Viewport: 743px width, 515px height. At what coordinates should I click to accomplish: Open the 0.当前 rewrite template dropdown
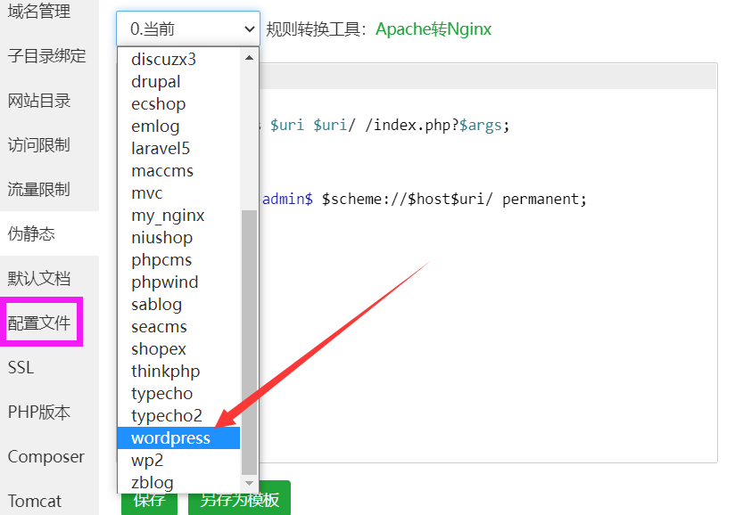click(x=188, y=29)
